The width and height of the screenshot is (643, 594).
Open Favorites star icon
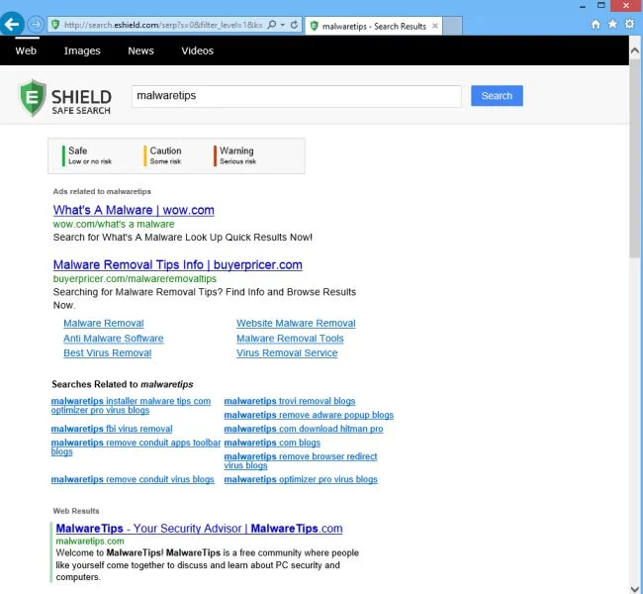coord(612,24)
